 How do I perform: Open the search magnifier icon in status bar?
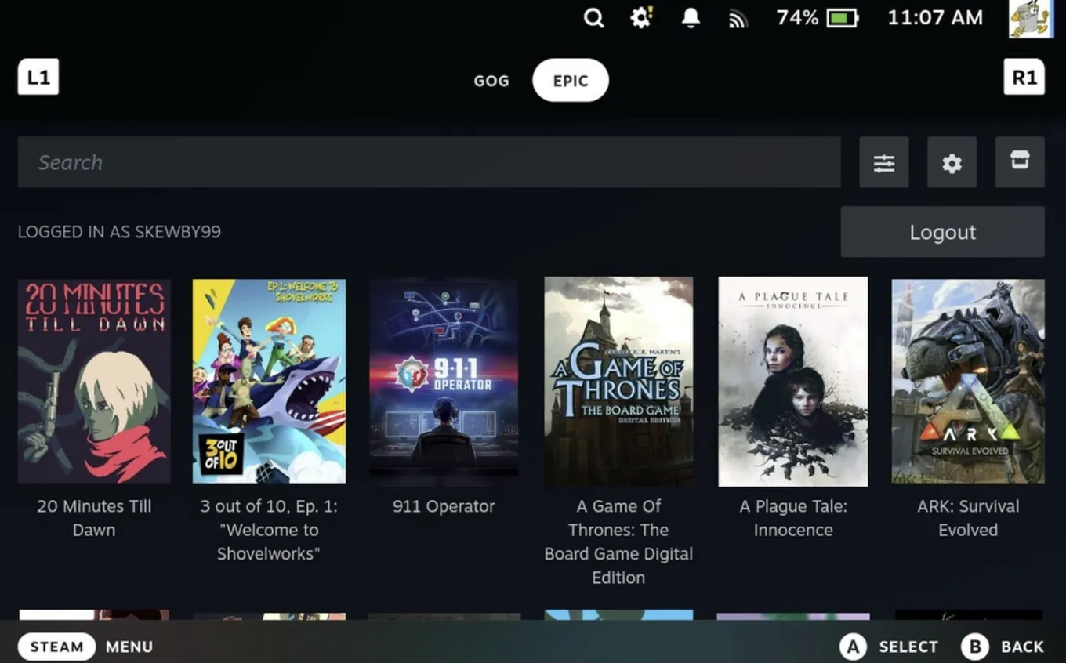(594, 18)
